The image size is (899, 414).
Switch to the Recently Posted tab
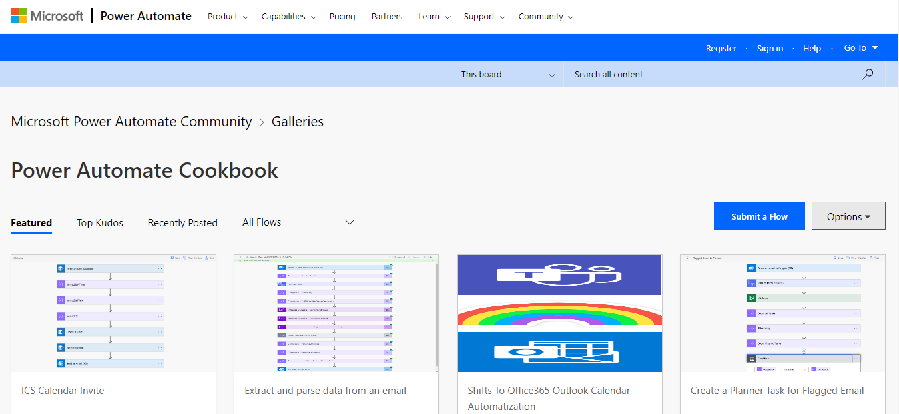tap(182, 222)
